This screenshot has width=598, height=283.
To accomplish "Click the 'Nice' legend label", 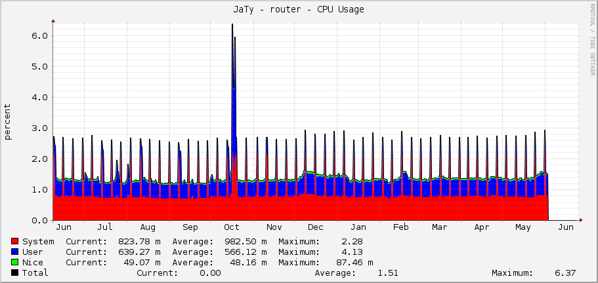I will coord(33,263).
